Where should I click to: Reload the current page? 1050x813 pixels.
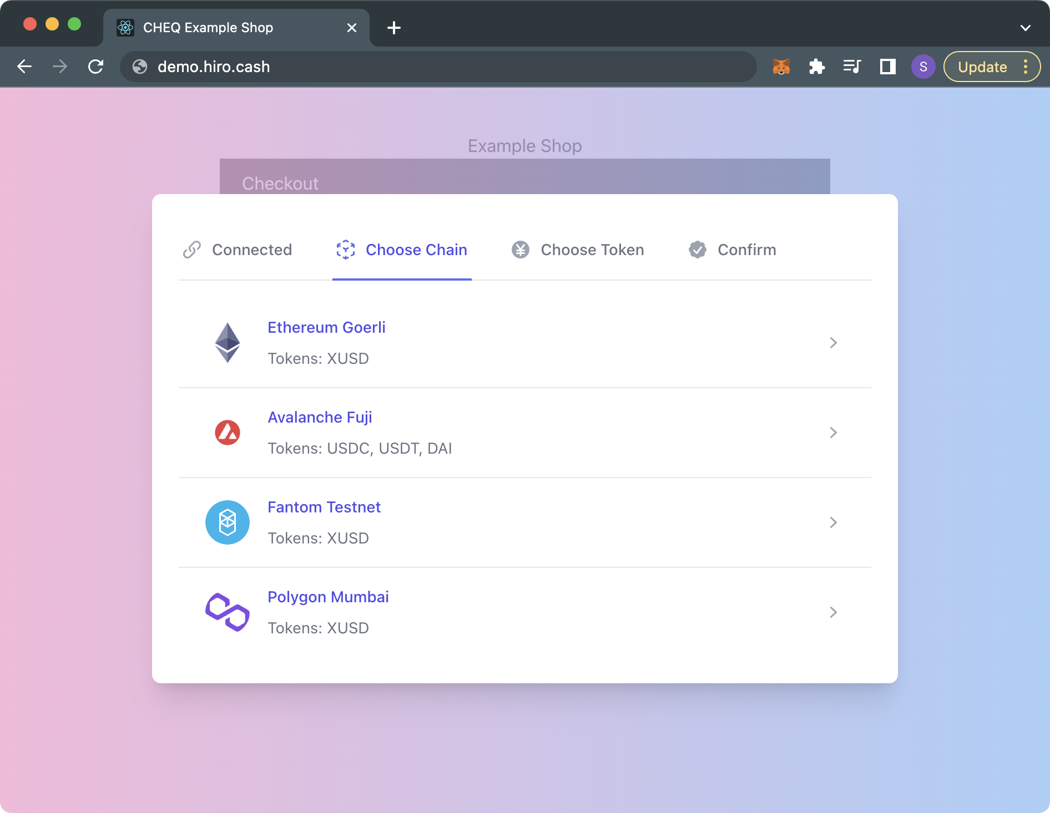(96, 67)
